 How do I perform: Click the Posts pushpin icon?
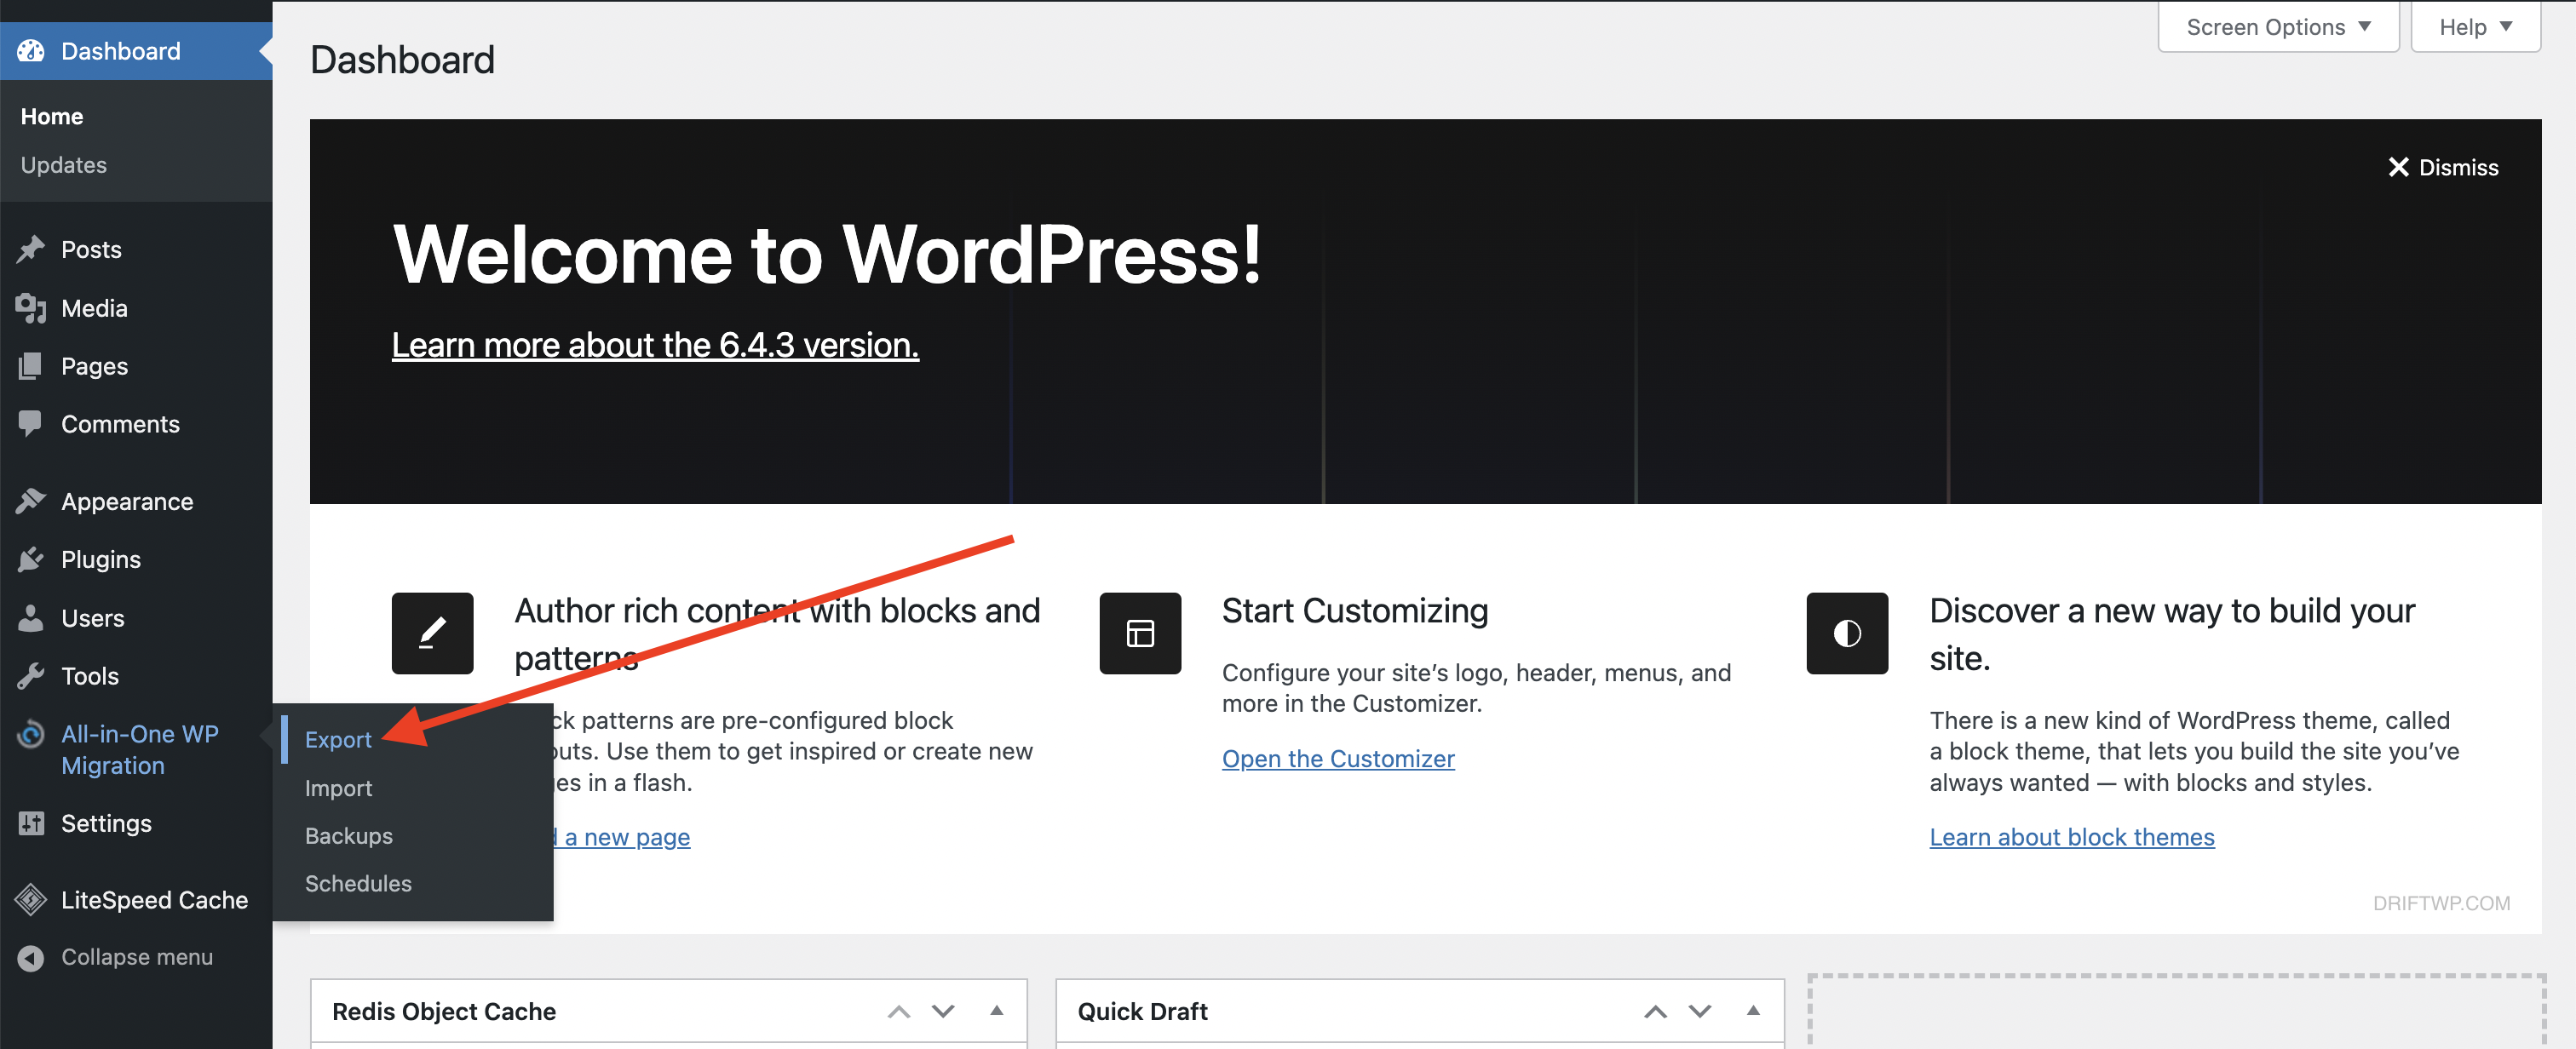(x=31, y=249)
